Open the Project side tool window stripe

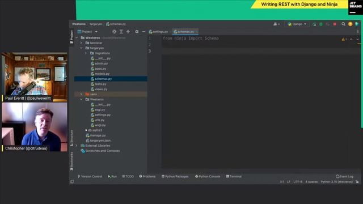point(71,37)
